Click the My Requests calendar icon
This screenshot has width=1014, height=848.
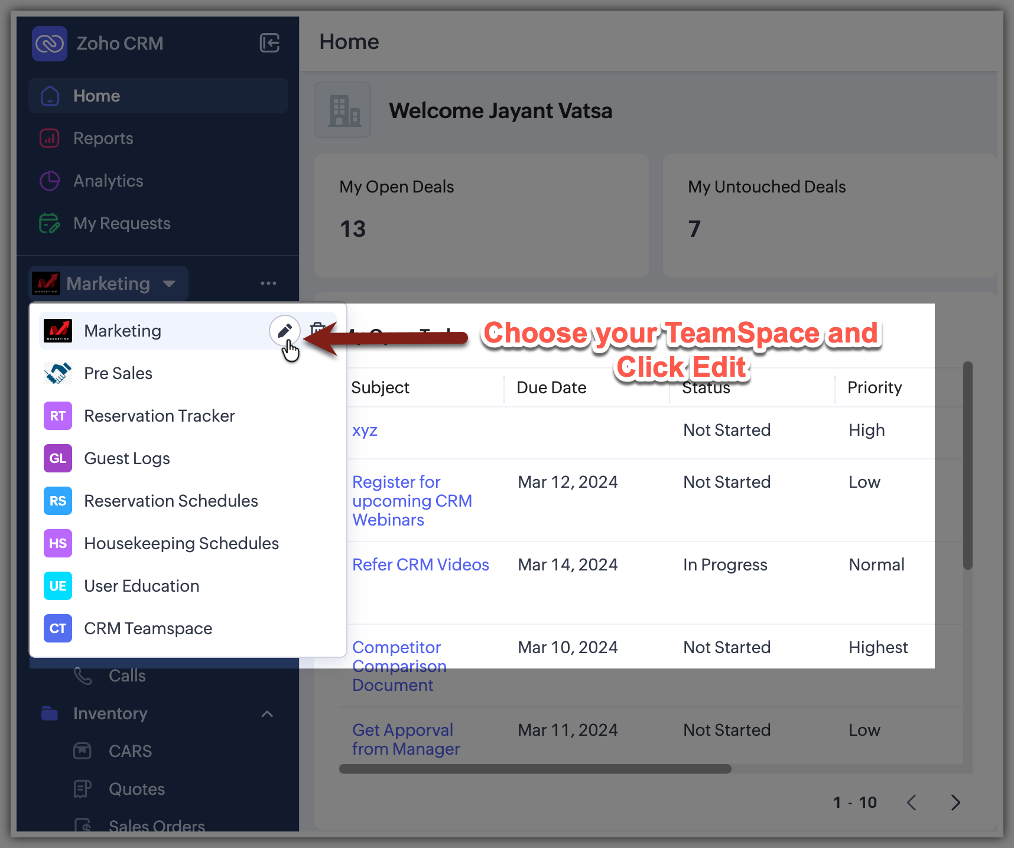tap(50, 223)
